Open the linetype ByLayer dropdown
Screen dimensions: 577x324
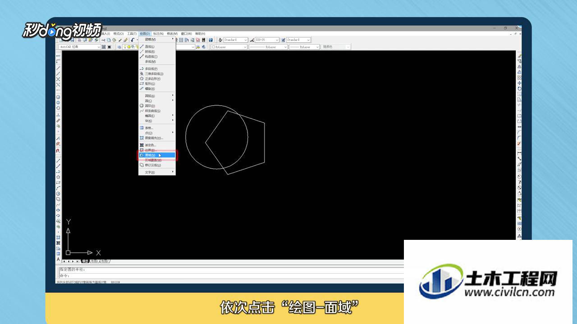coord(268,47)
